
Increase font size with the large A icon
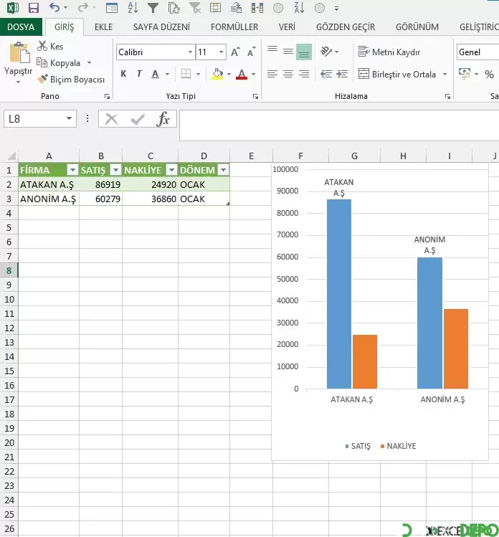(x=235, y=52)
